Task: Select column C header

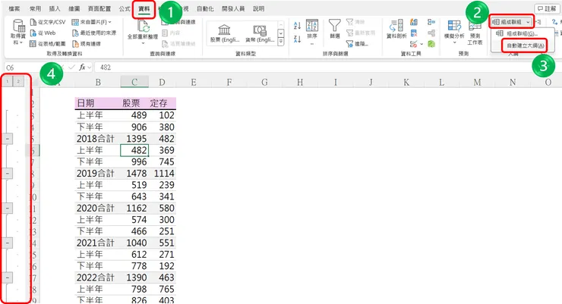Action: pos(134,83)
